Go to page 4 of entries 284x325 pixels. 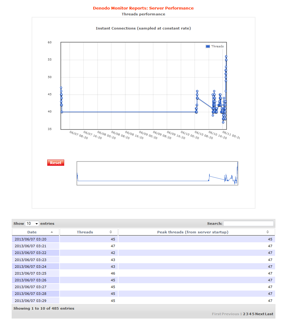[x=250, y=314]
